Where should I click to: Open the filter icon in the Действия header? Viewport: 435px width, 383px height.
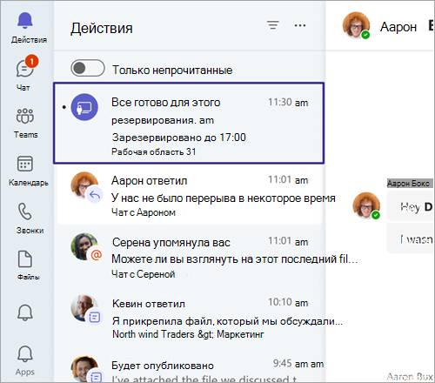273,25
